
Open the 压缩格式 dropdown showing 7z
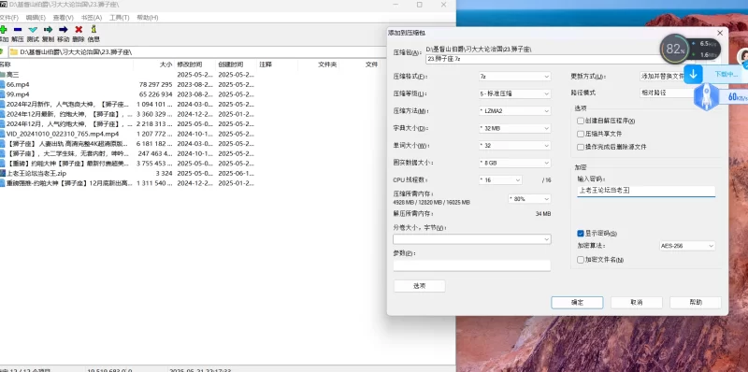(x=514, y=77)
